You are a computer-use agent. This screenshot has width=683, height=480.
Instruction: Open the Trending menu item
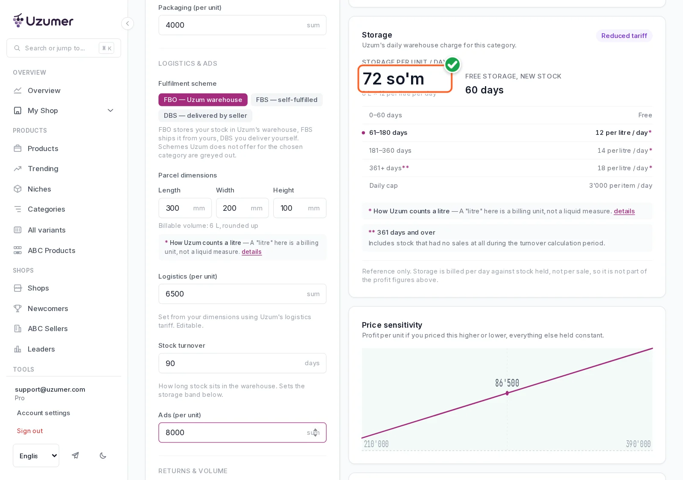(64, 169)
